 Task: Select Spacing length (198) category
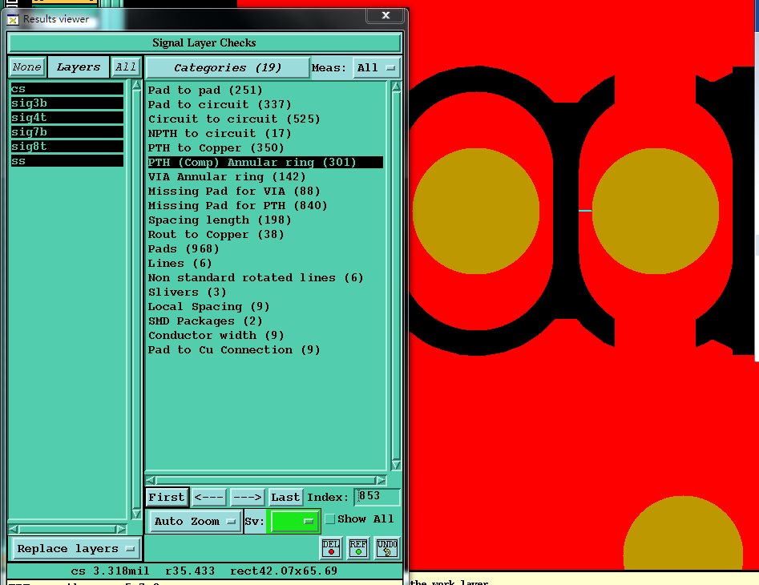tap(220, 220)
